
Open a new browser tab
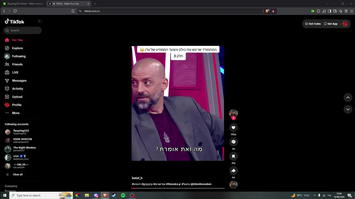point(95,4)
